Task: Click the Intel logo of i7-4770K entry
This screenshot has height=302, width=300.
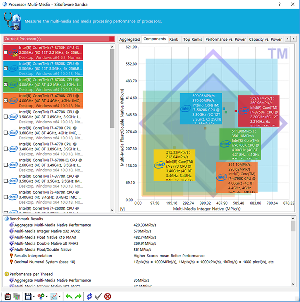Action: pyautogui.click(x=13, y=117)
